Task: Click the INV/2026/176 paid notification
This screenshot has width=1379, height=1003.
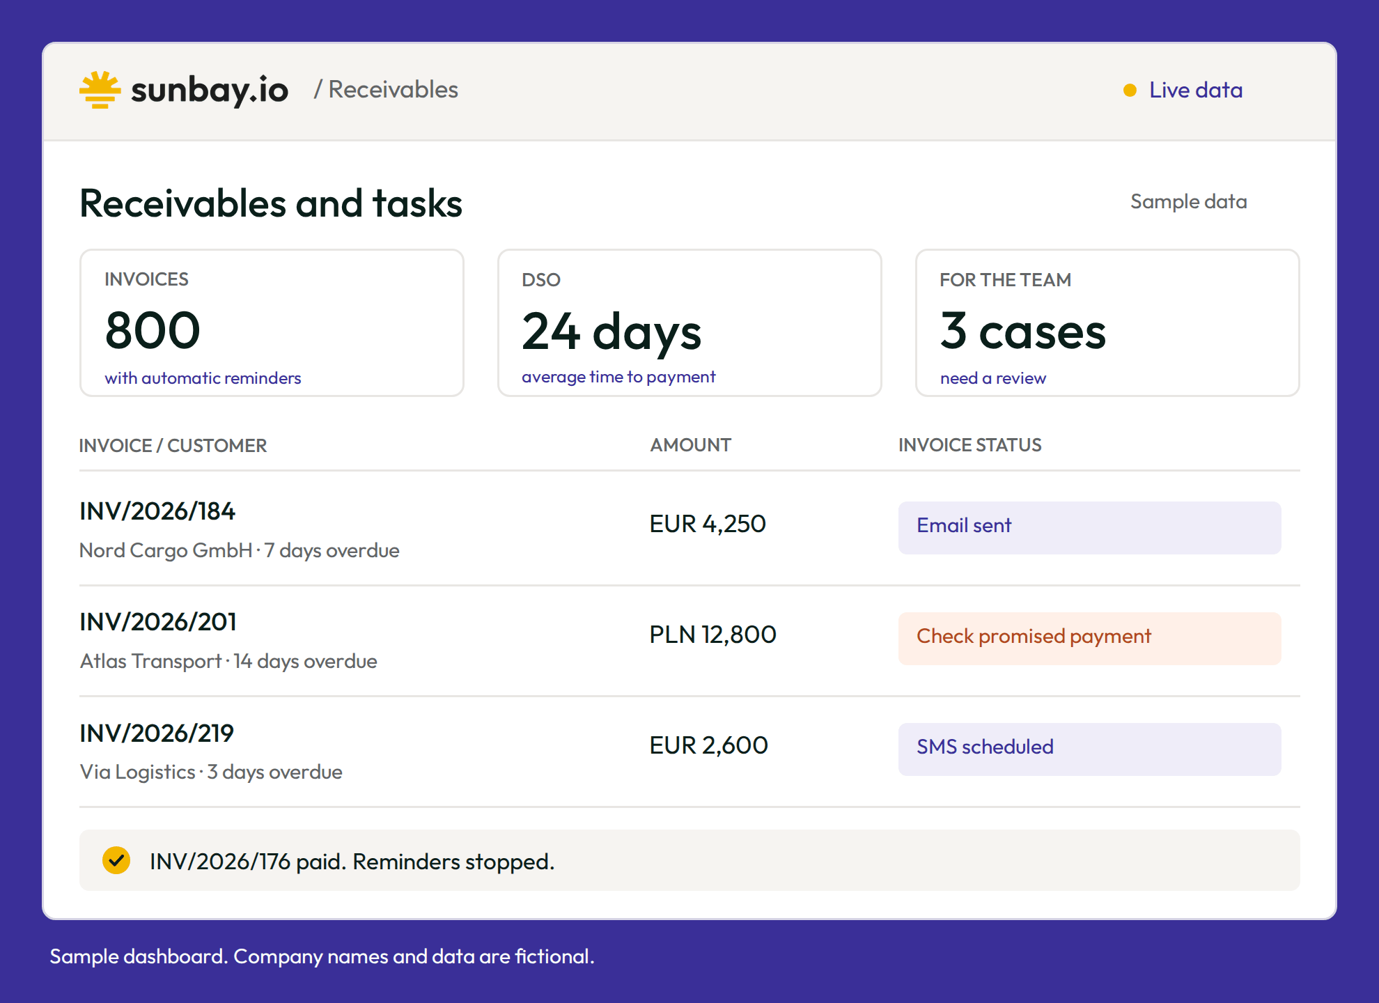Action: coord(689,860)
